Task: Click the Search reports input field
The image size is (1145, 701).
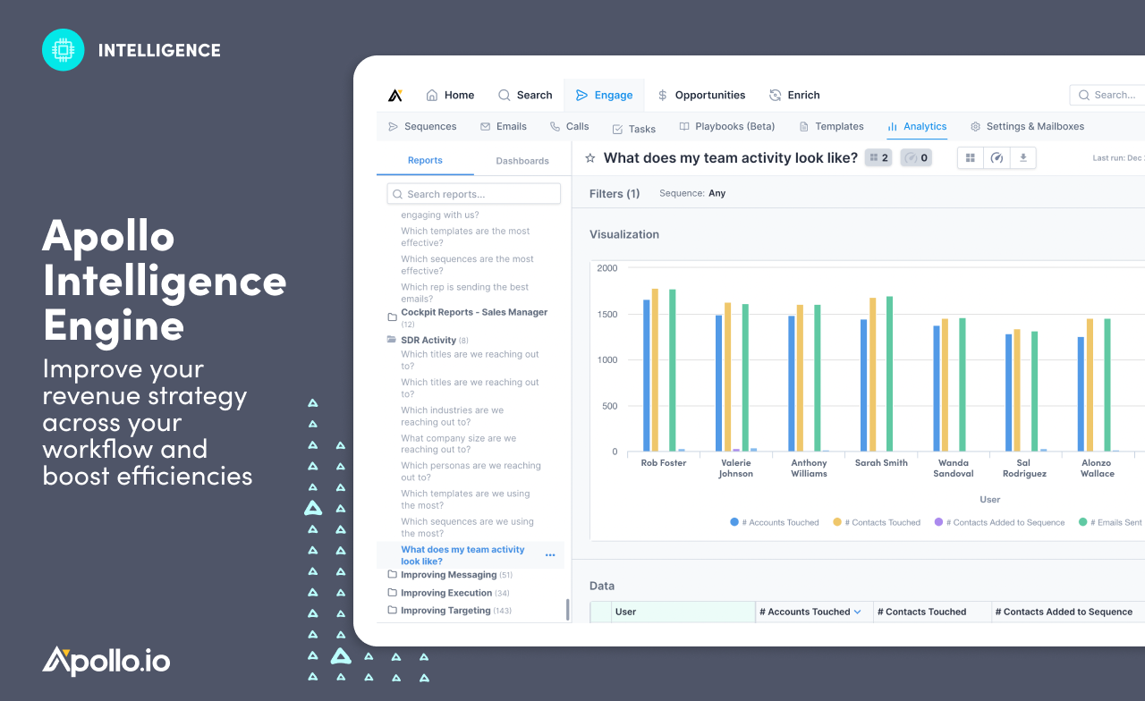Action: click(x=474, y=194)
